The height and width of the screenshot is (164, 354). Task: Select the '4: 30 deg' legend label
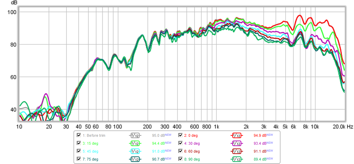(x=192, y=143)
